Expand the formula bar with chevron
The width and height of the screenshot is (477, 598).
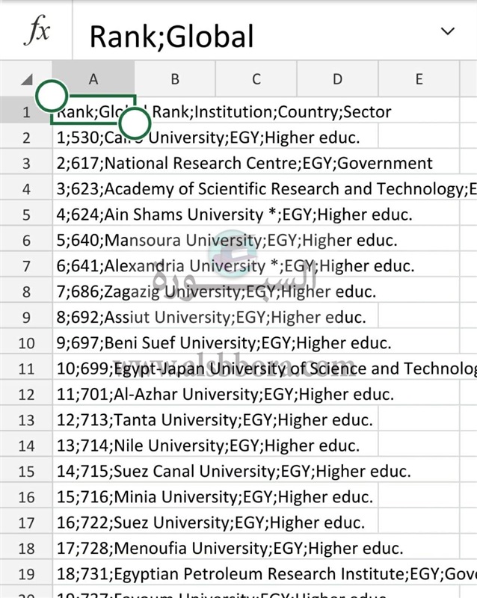447,31
